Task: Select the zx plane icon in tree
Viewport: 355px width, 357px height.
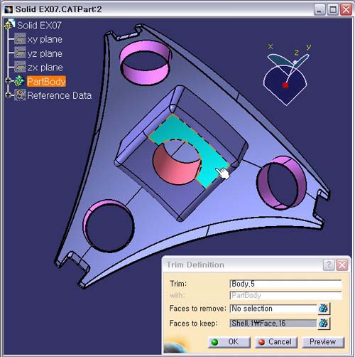Action: 20,67
